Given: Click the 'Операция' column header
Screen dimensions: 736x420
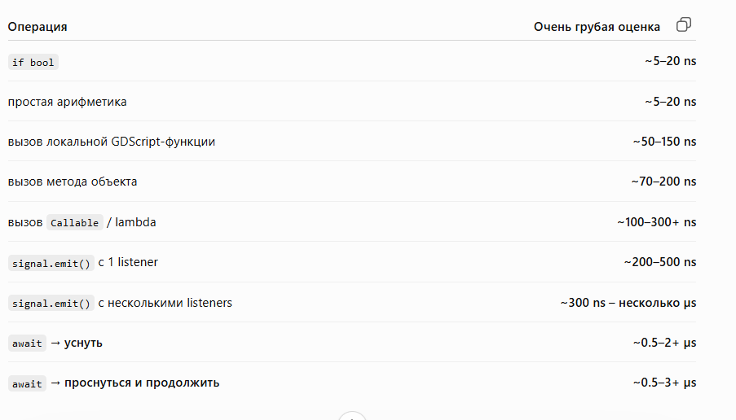Looking at the screenshot, I should click(37, 27).
